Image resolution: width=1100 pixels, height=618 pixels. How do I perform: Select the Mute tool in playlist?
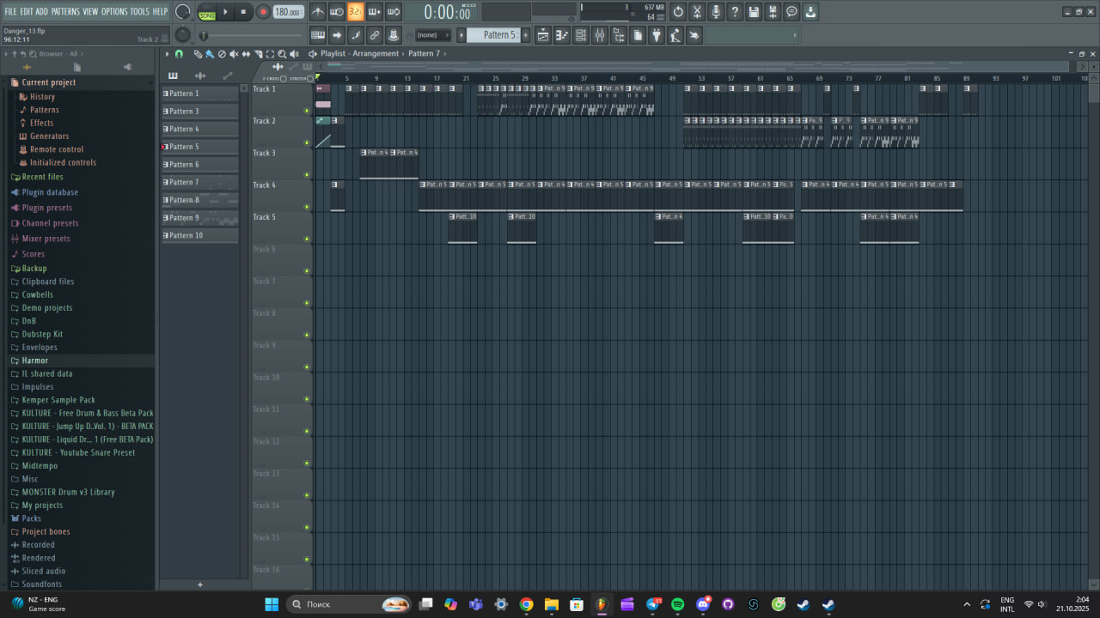[x=234, y=54]
